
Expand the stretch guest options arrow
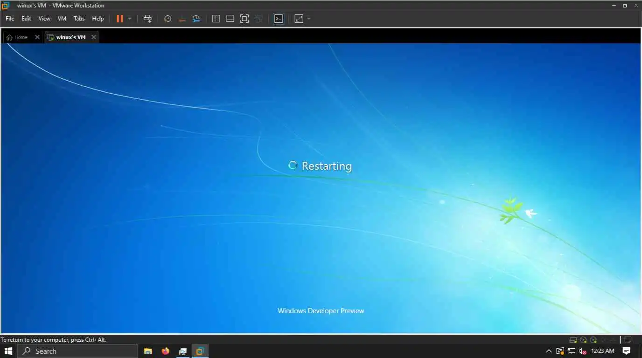pyautogui.click(x=309, y=19)
